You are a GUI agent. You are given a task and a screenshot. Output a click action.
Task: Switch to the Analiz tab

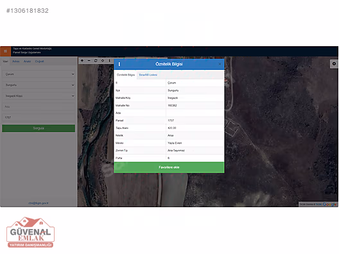27,62
